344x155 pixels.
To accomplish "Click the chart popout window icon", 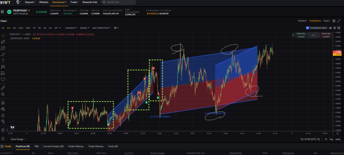I will tap(338, 28).
